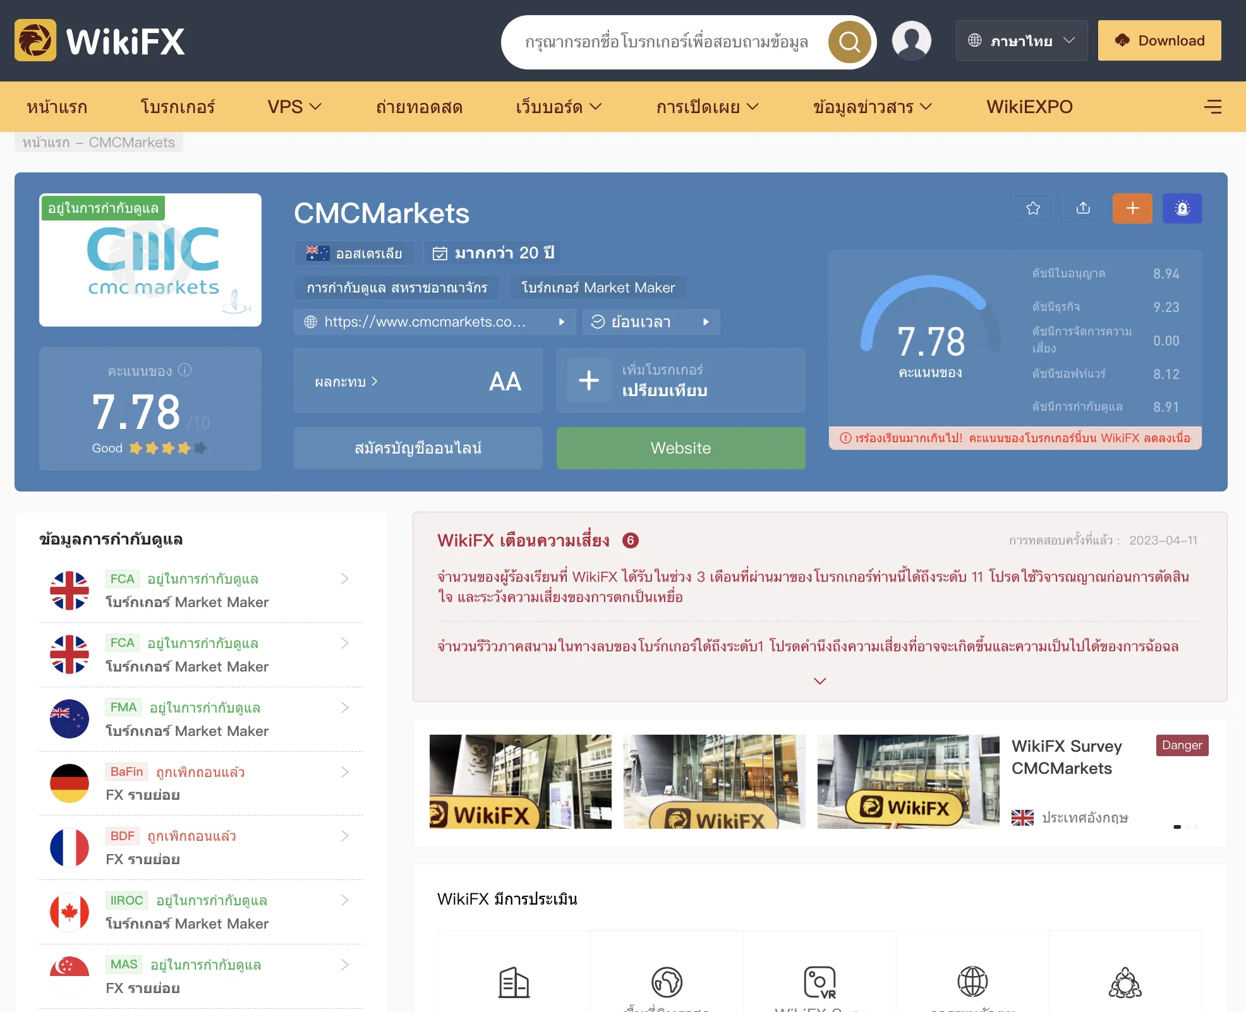Click the Download button
The height and width of the screenshot is (1012, 1246).
pos(1159,40)
